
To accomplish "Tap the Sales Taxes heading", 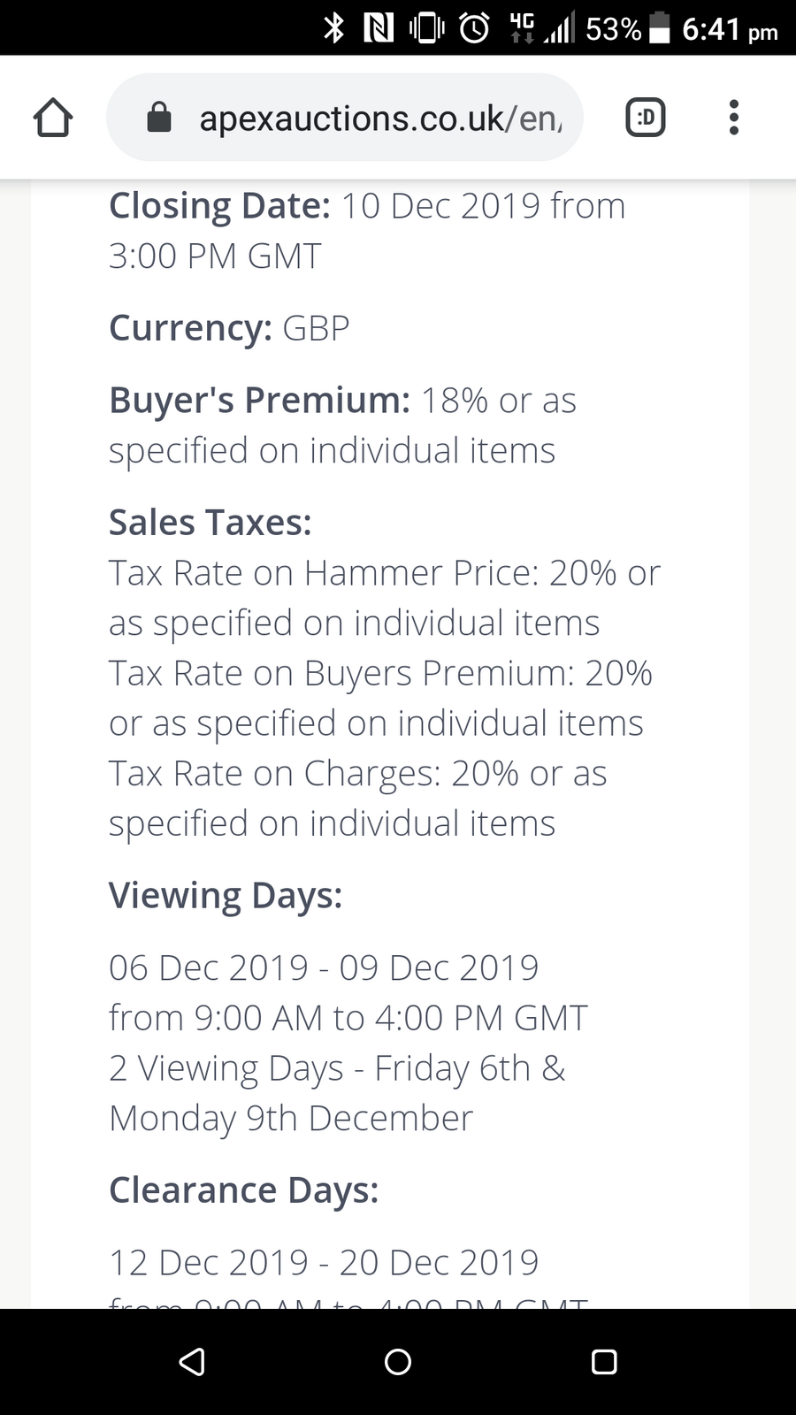I will [210, 523].
